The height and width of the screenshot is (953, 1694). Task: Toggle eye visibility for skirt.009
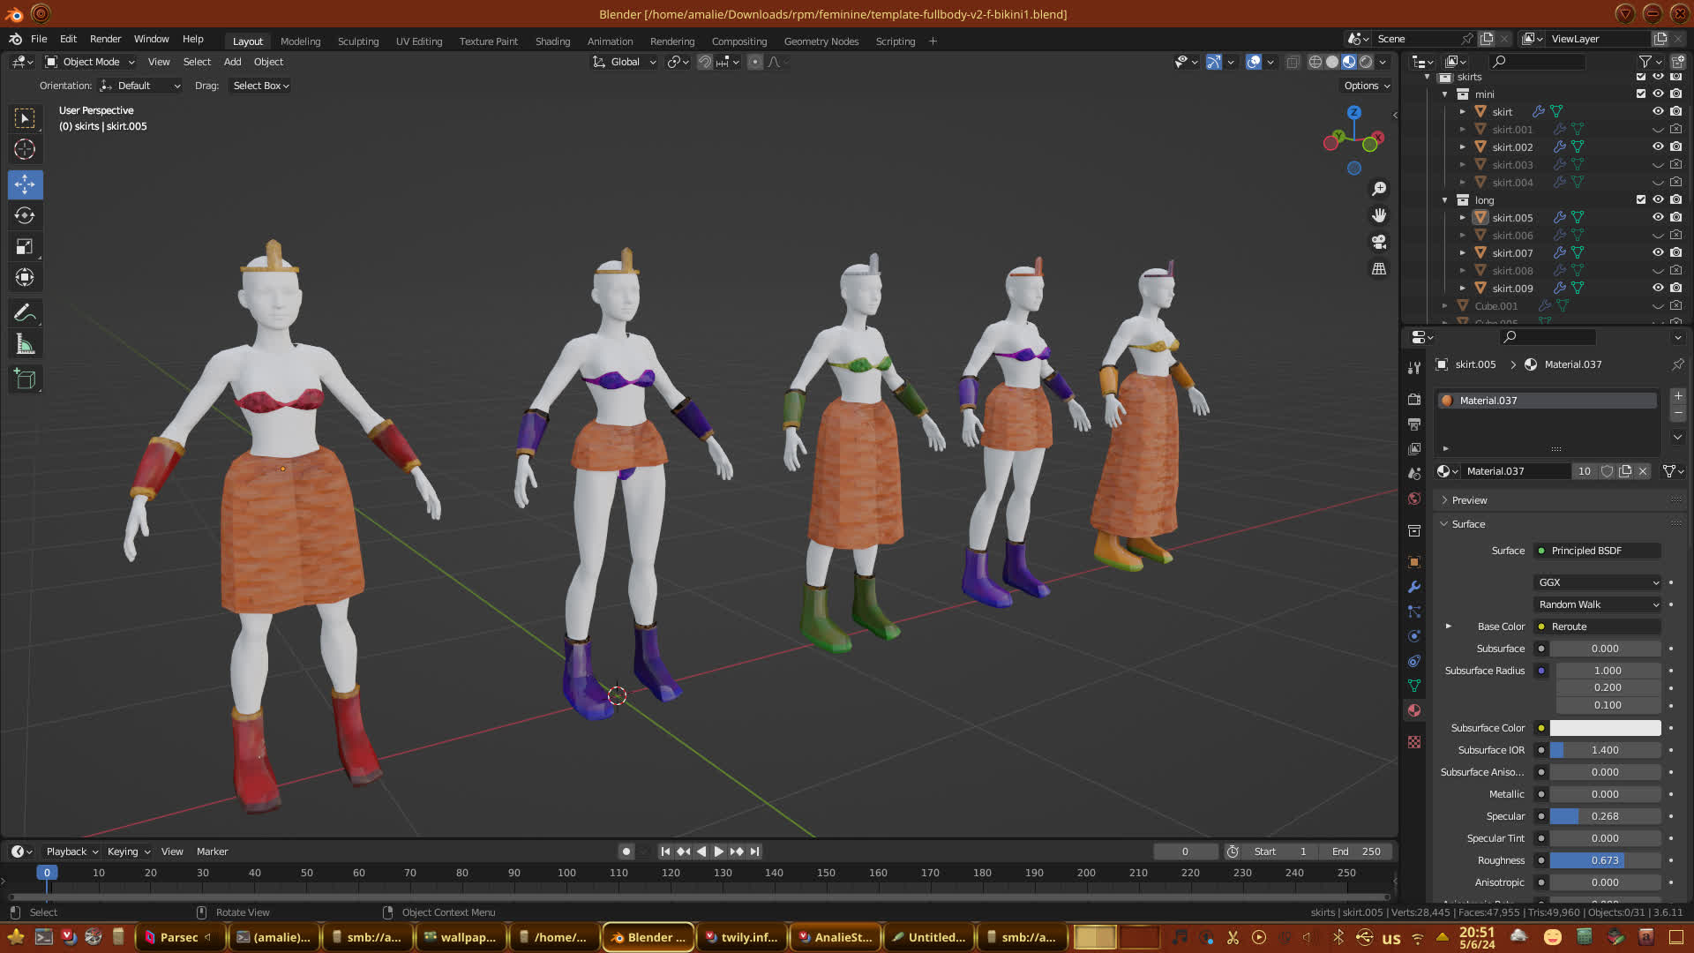(1658, 288)
